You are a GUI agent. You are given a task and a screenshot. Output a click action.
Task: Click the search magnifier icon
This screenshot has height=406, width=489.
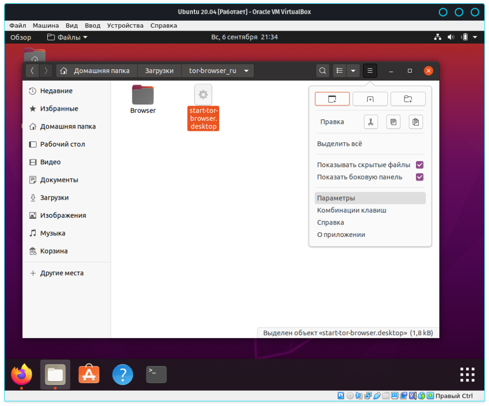(323, 71)
